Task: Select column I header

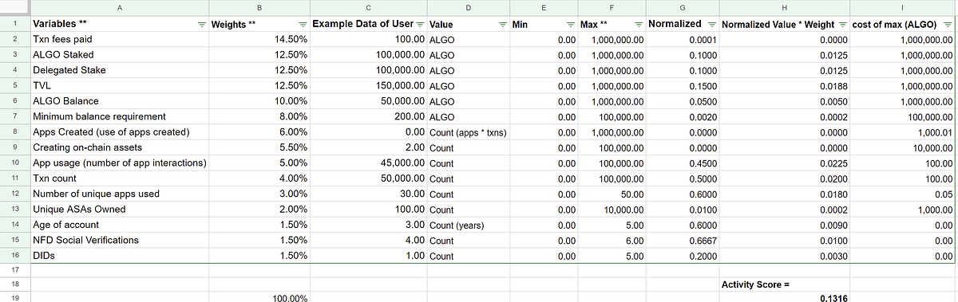Action: coord(903,8)
